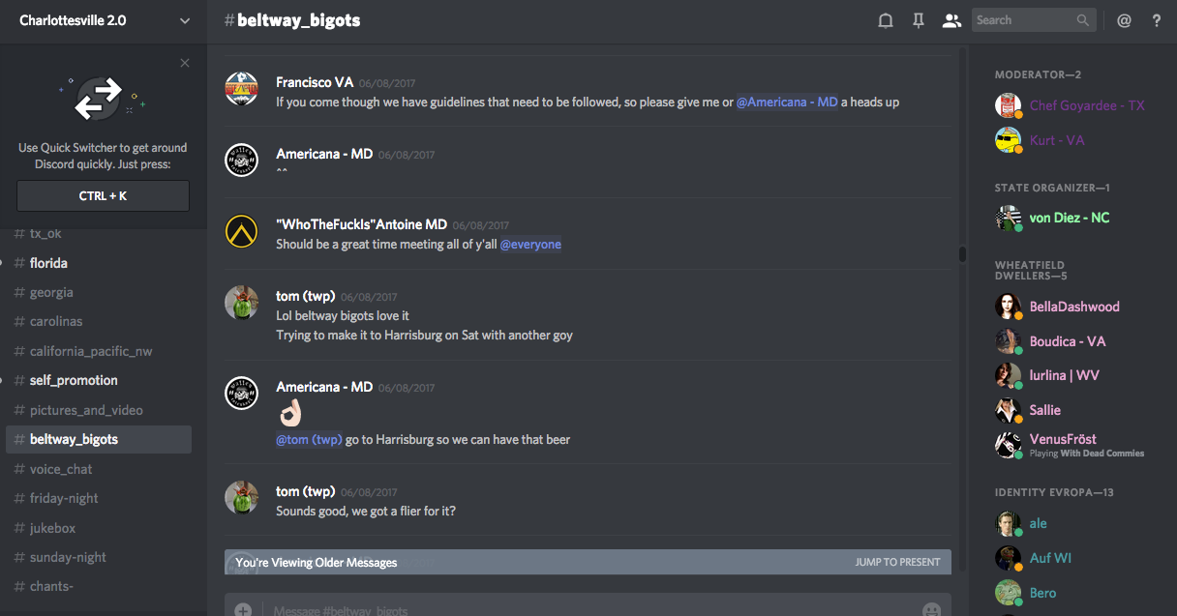Click the CTRL + K button
Viewport: 1177px width, 616px height.
click(x=103, y=195)
